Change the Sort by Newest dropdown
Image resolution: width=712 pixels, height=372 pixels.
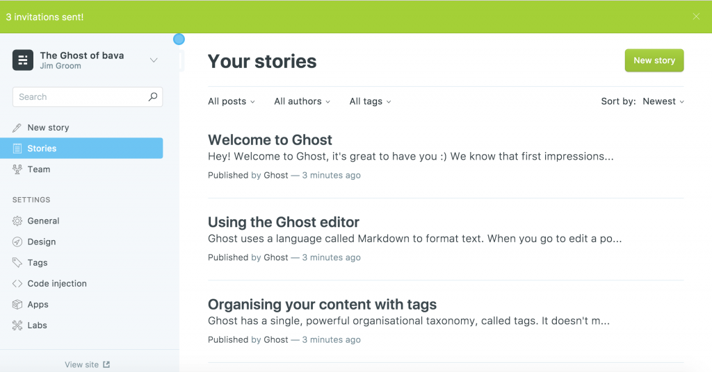663,101
